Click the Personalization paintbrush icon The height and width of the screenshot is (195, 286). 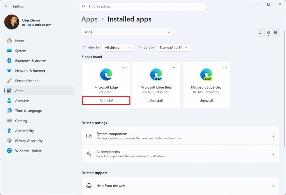click(x=9, y=81)
